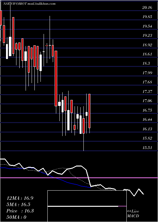Select the 18.3 price axis label
Viewport: 158px width, 222px height.
[146, 63]
